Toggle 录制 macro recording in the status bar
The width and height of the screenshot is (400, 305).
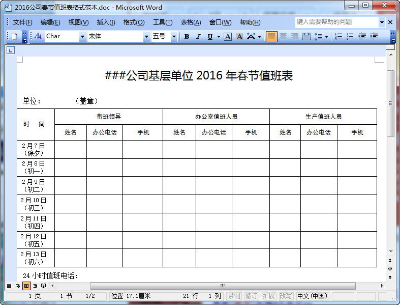tap(234, 296)
